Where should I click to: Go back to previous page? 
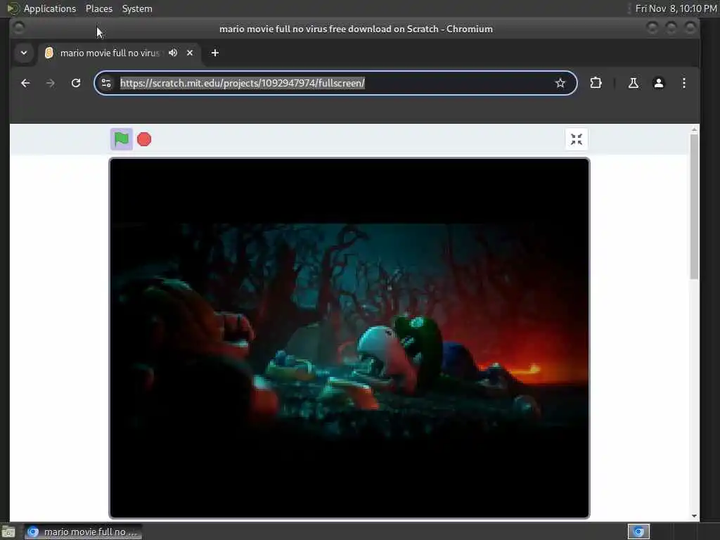25,83
